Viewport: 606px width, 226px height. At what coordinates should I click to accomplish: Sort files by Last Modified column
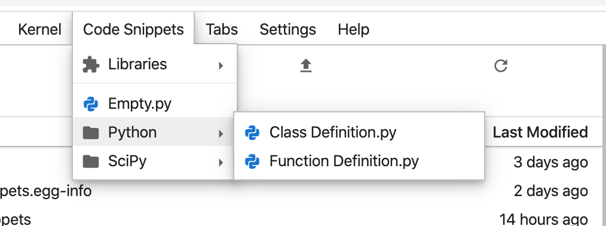point(540,132)
